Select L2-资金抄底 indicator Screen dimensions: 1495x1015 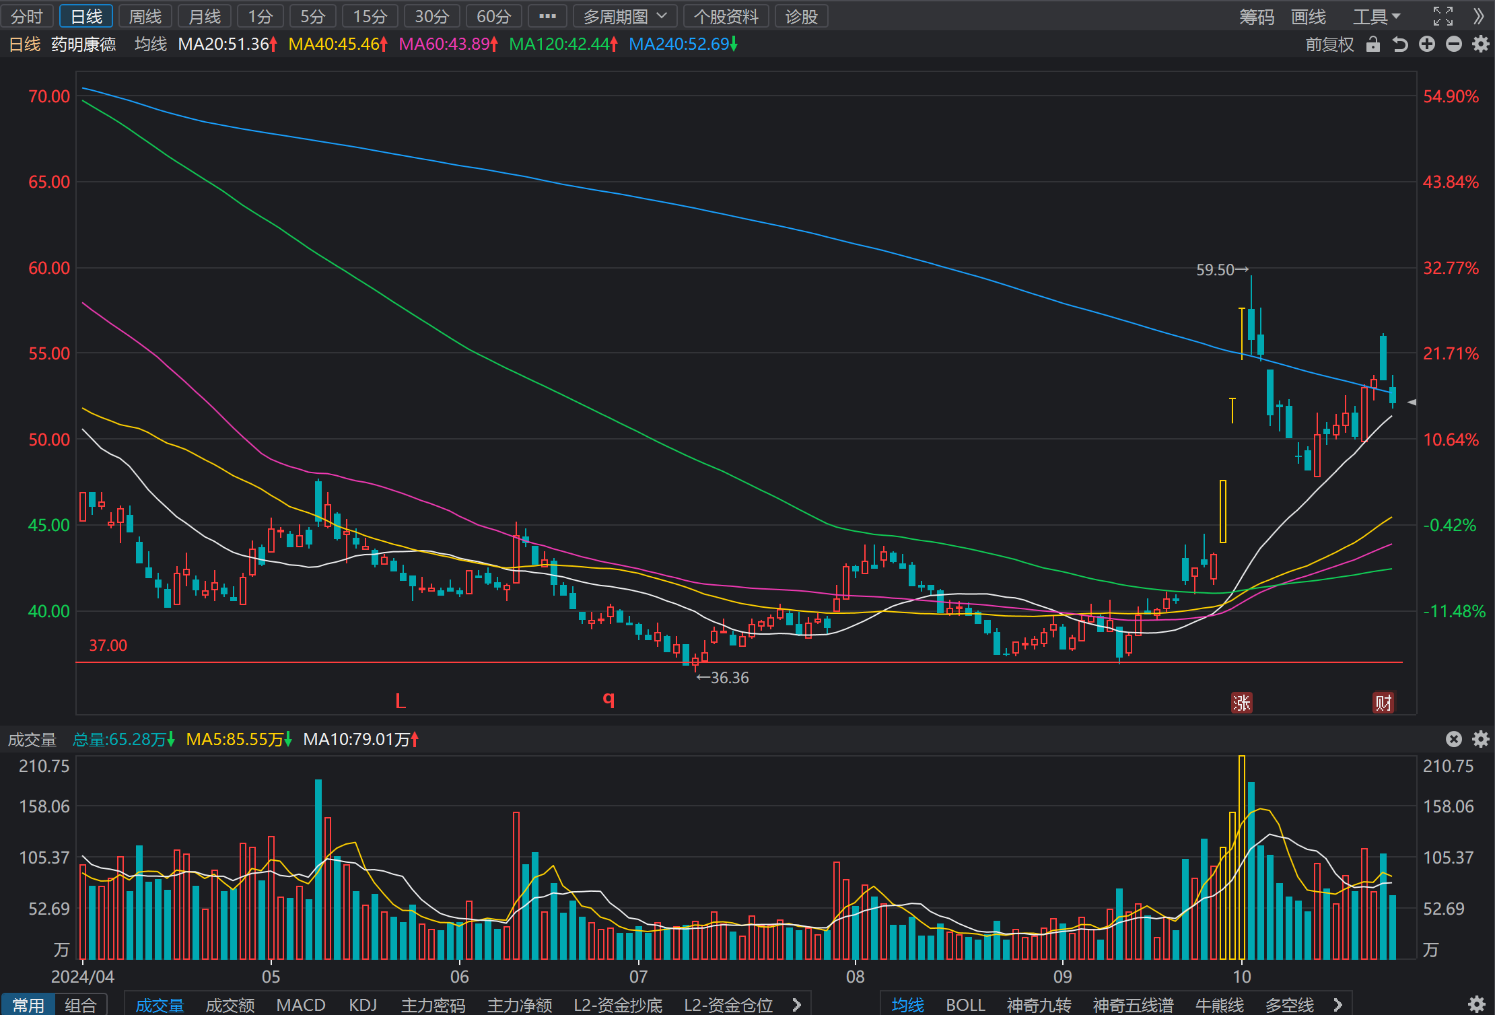618,1005
